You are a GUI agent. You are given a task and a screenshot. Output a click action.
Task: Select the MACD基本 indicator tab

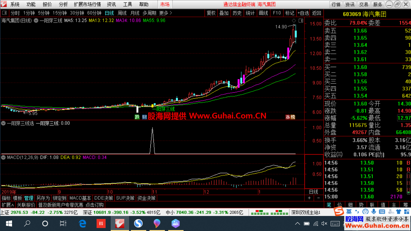click(80, 198)
